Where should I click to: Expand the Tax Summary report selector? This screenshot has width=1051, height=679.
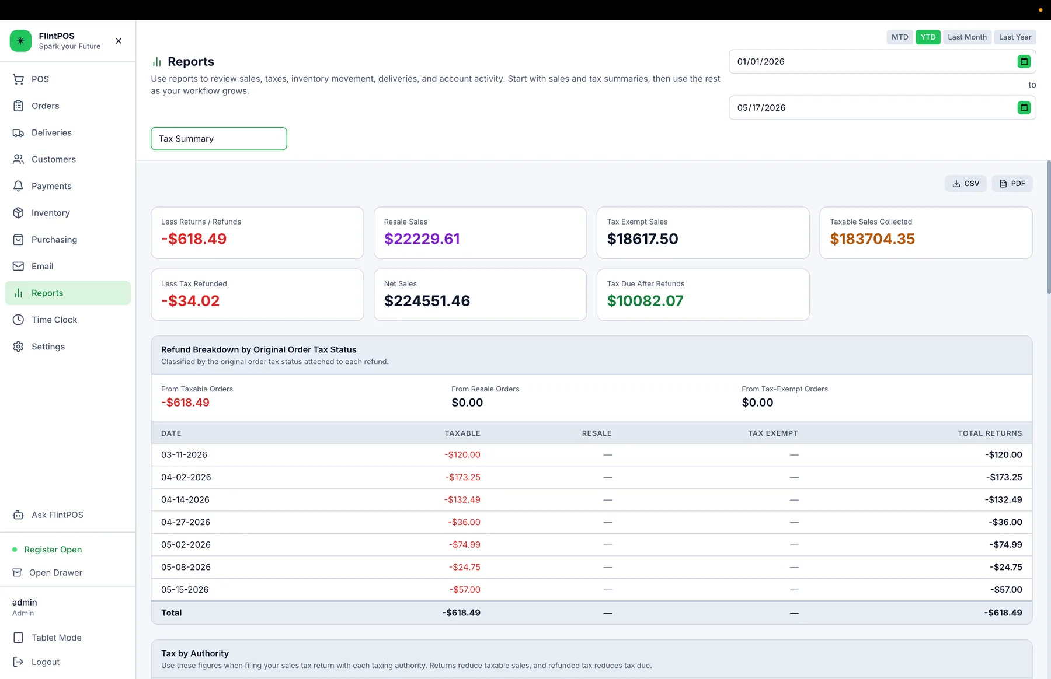point(219,139)
